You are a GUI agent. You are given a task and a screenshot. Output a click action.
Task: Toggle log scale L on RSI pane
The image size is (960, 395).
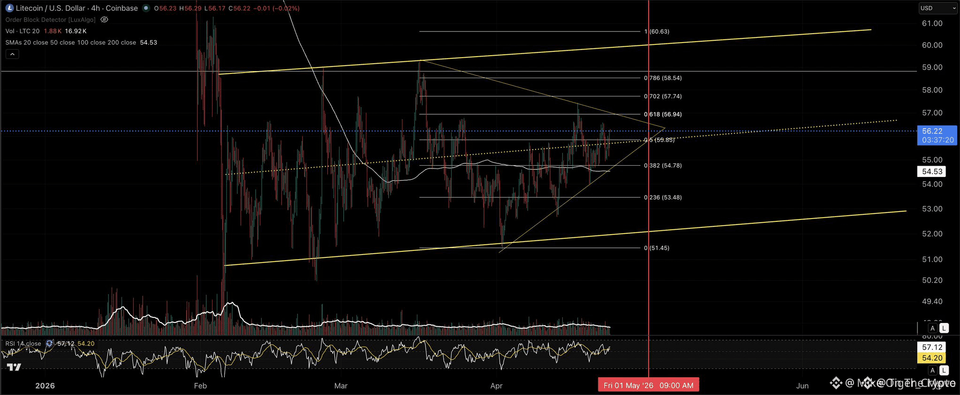point(944,370)
